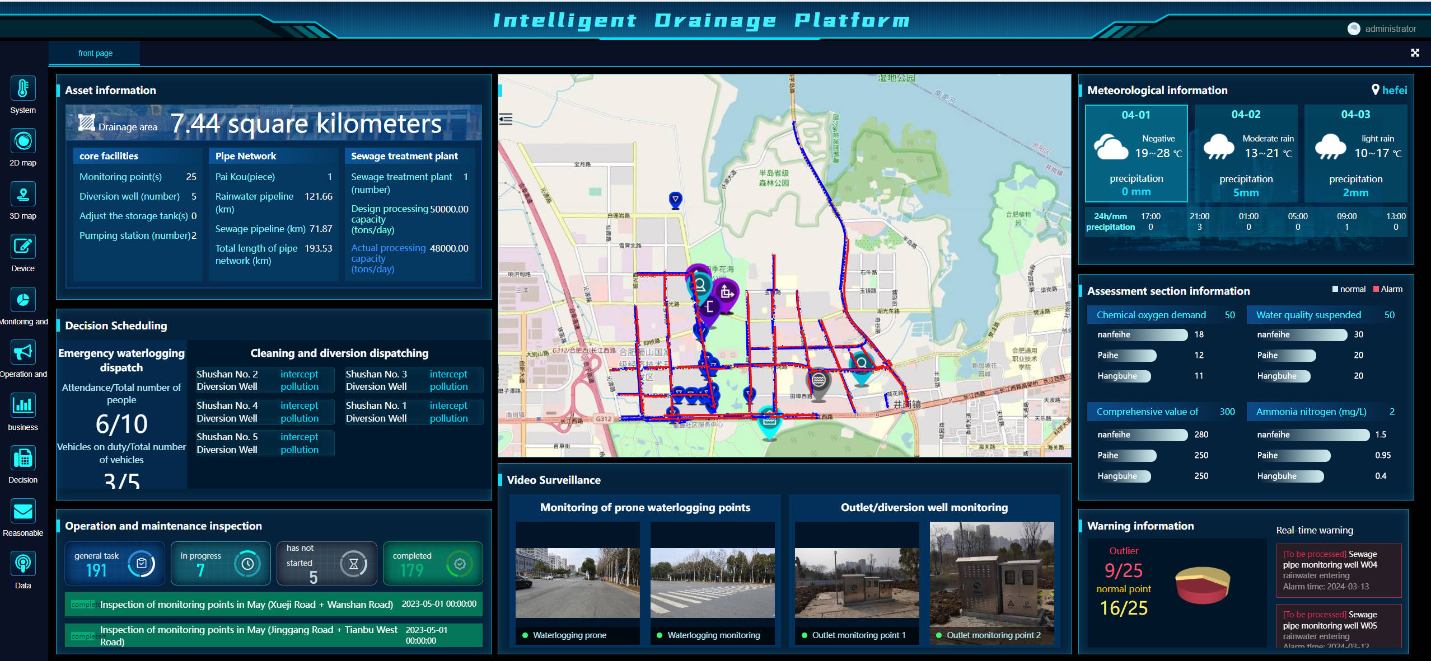Open the Decision calculator icon
This screenshot has width=1431, height=661.
coord(23,459)
